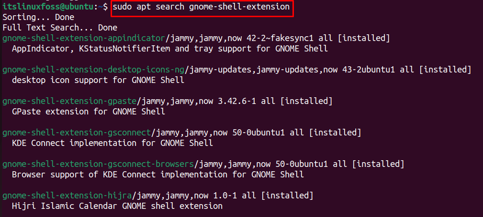The width and height of the screenshot is (483, 217).
Task: Select the gnome-shell-extension-desktop-icons-ng package name
Action: tap(93, 70)
